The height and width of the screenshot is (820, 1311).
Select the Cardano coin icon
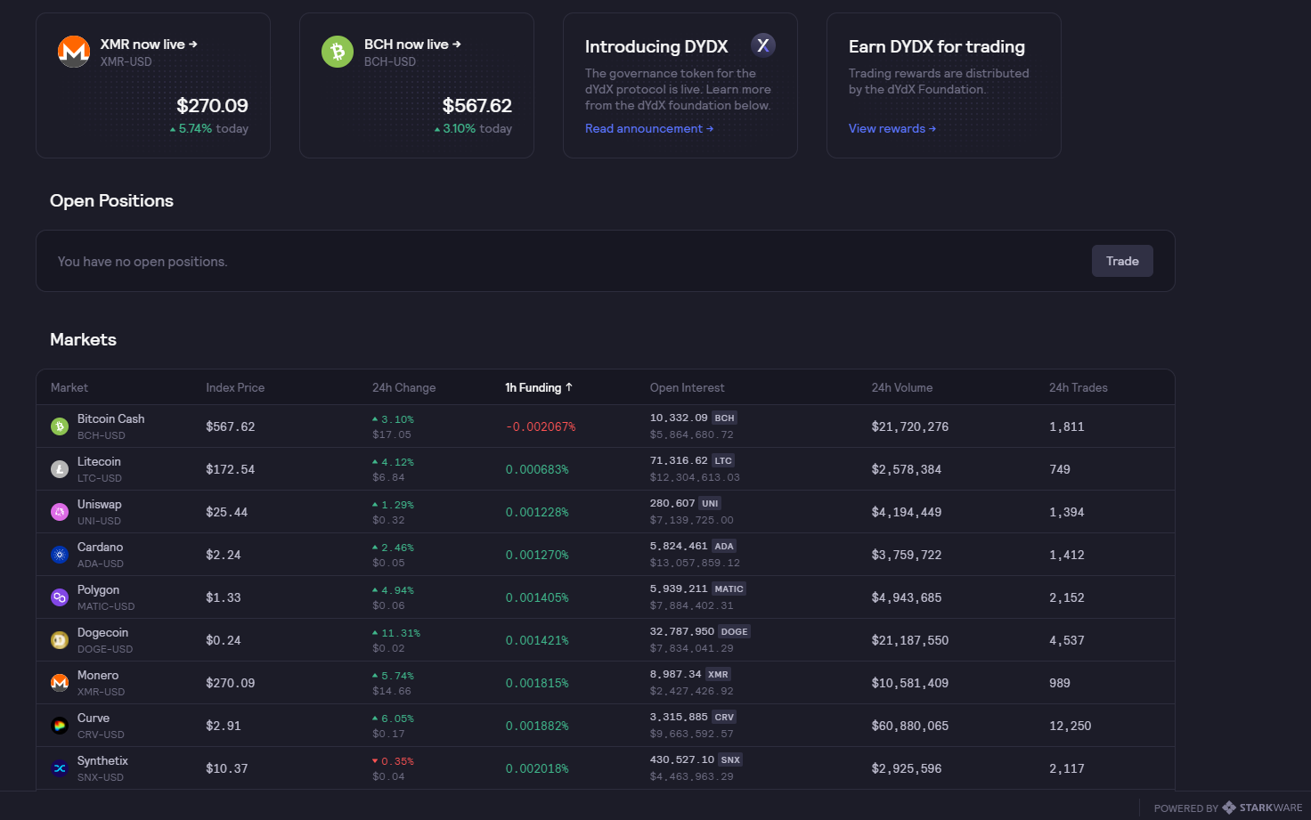60,555
